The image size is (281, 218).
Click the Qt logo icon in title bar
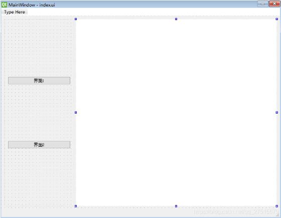click(4, 5)
